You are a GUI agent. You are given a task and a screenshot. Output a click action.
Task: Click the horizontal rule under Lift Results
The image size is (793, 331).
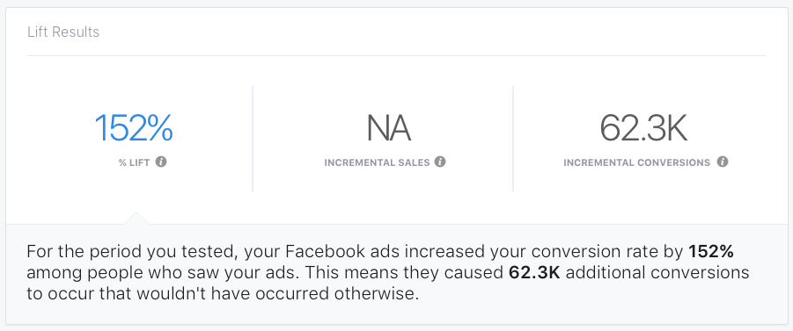click(x=397, y=55)
